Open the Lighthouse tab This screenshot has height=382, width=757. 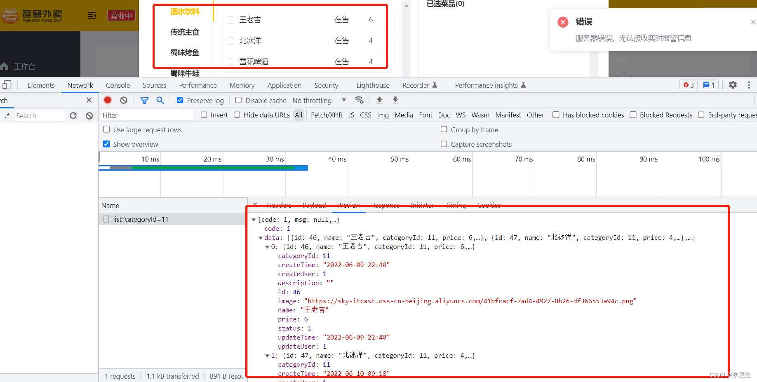(373, 85)
